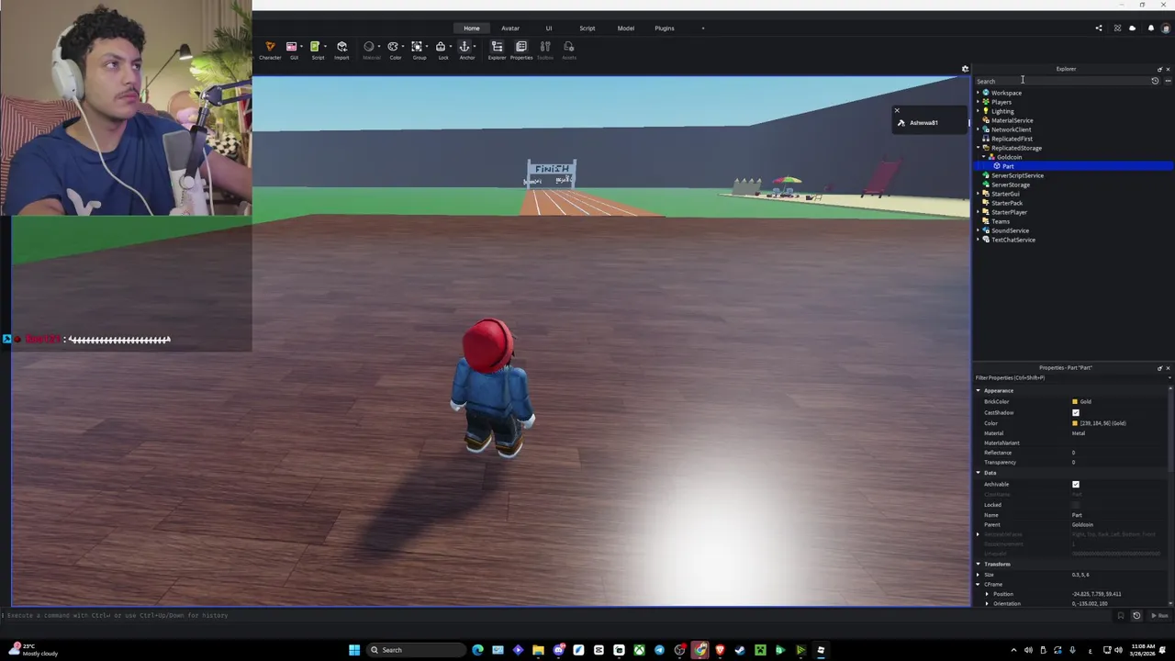Switch to the Model tab
Screen dimensions: 1175x661
click(x=625, y=28)
